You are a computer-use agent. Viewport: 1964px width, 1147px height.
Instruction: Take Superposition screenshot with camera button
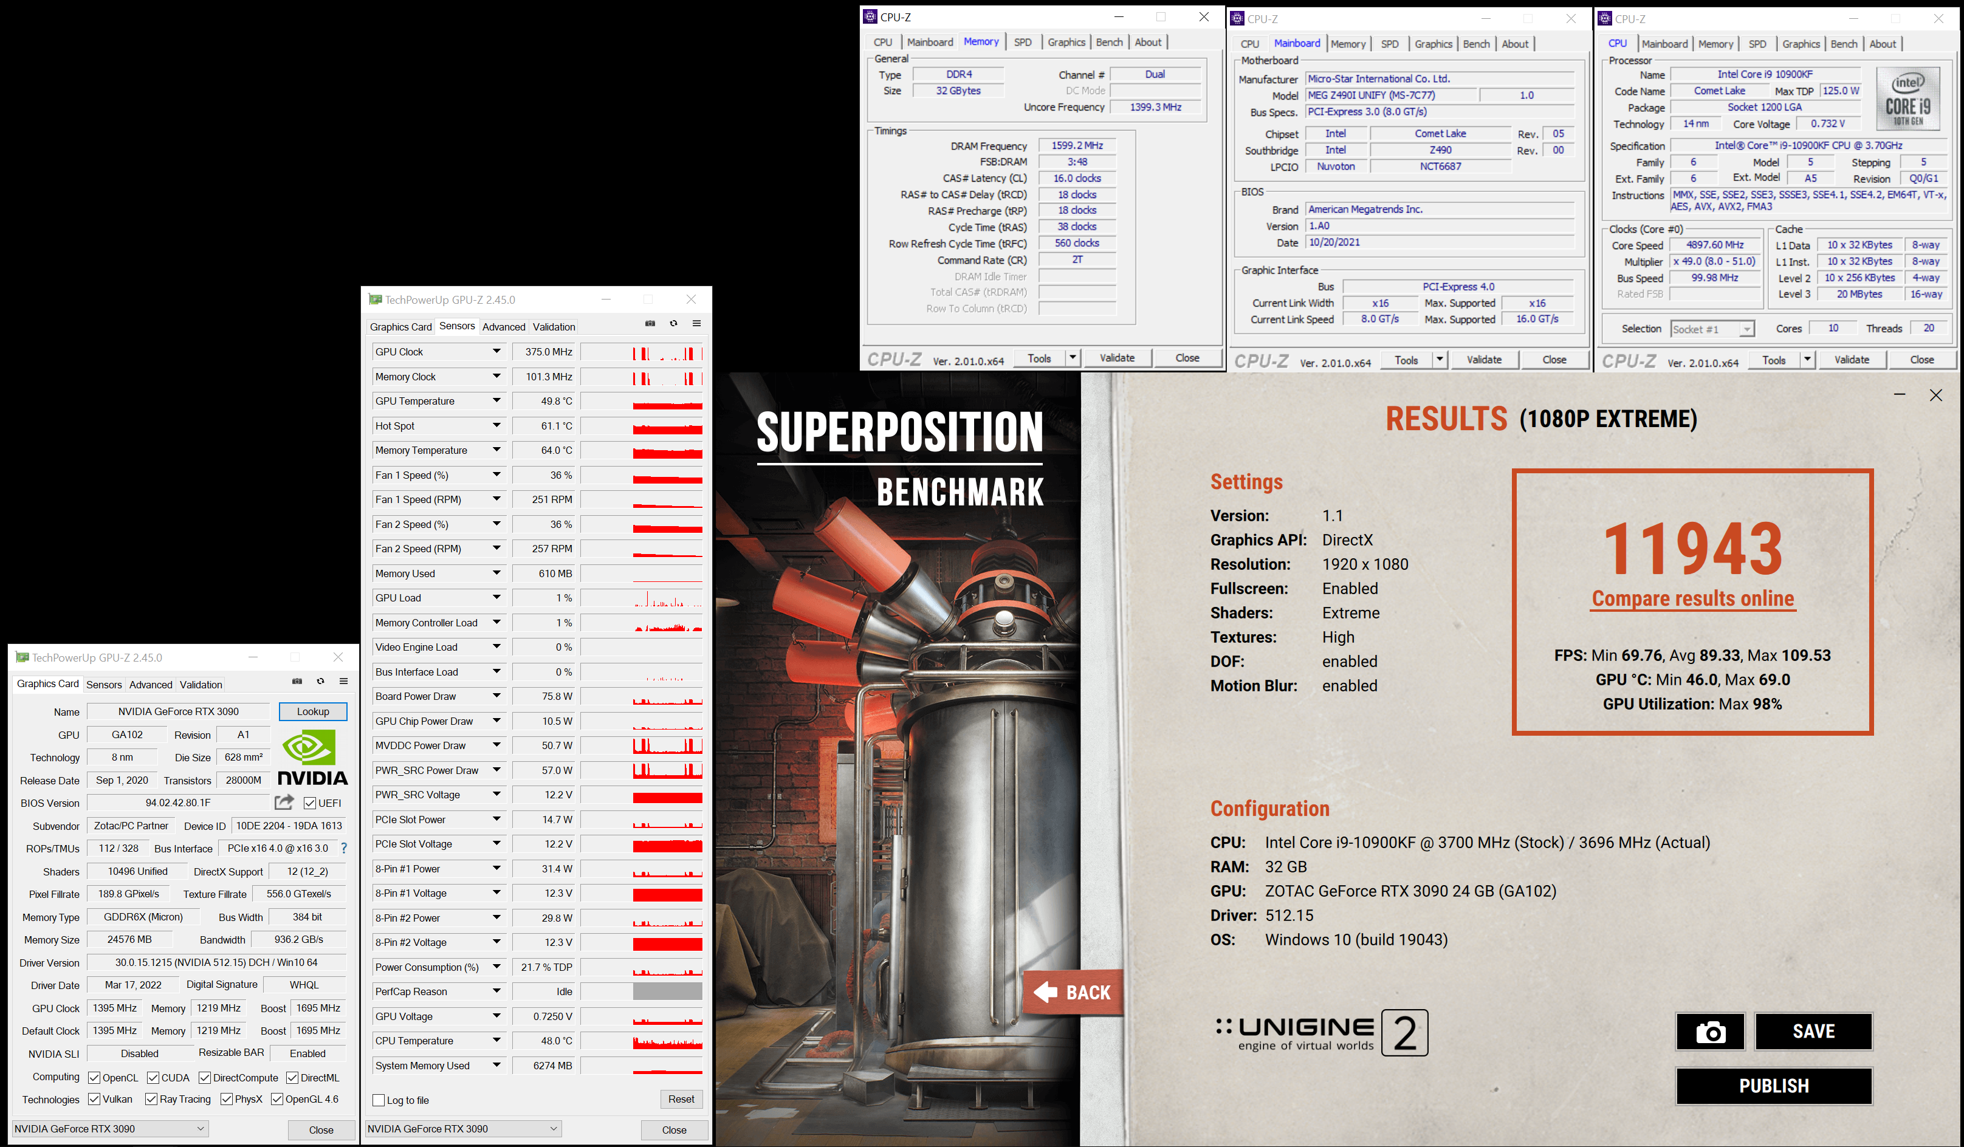[1710, 1032]
